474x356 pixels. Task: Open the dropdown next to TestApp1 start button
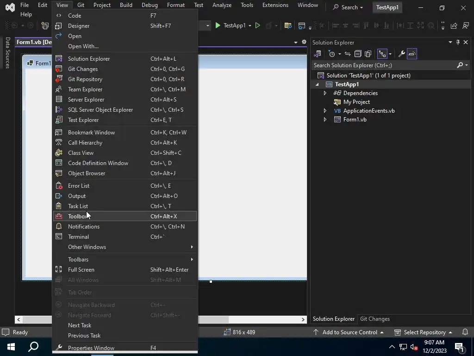(x=250, y=26)
